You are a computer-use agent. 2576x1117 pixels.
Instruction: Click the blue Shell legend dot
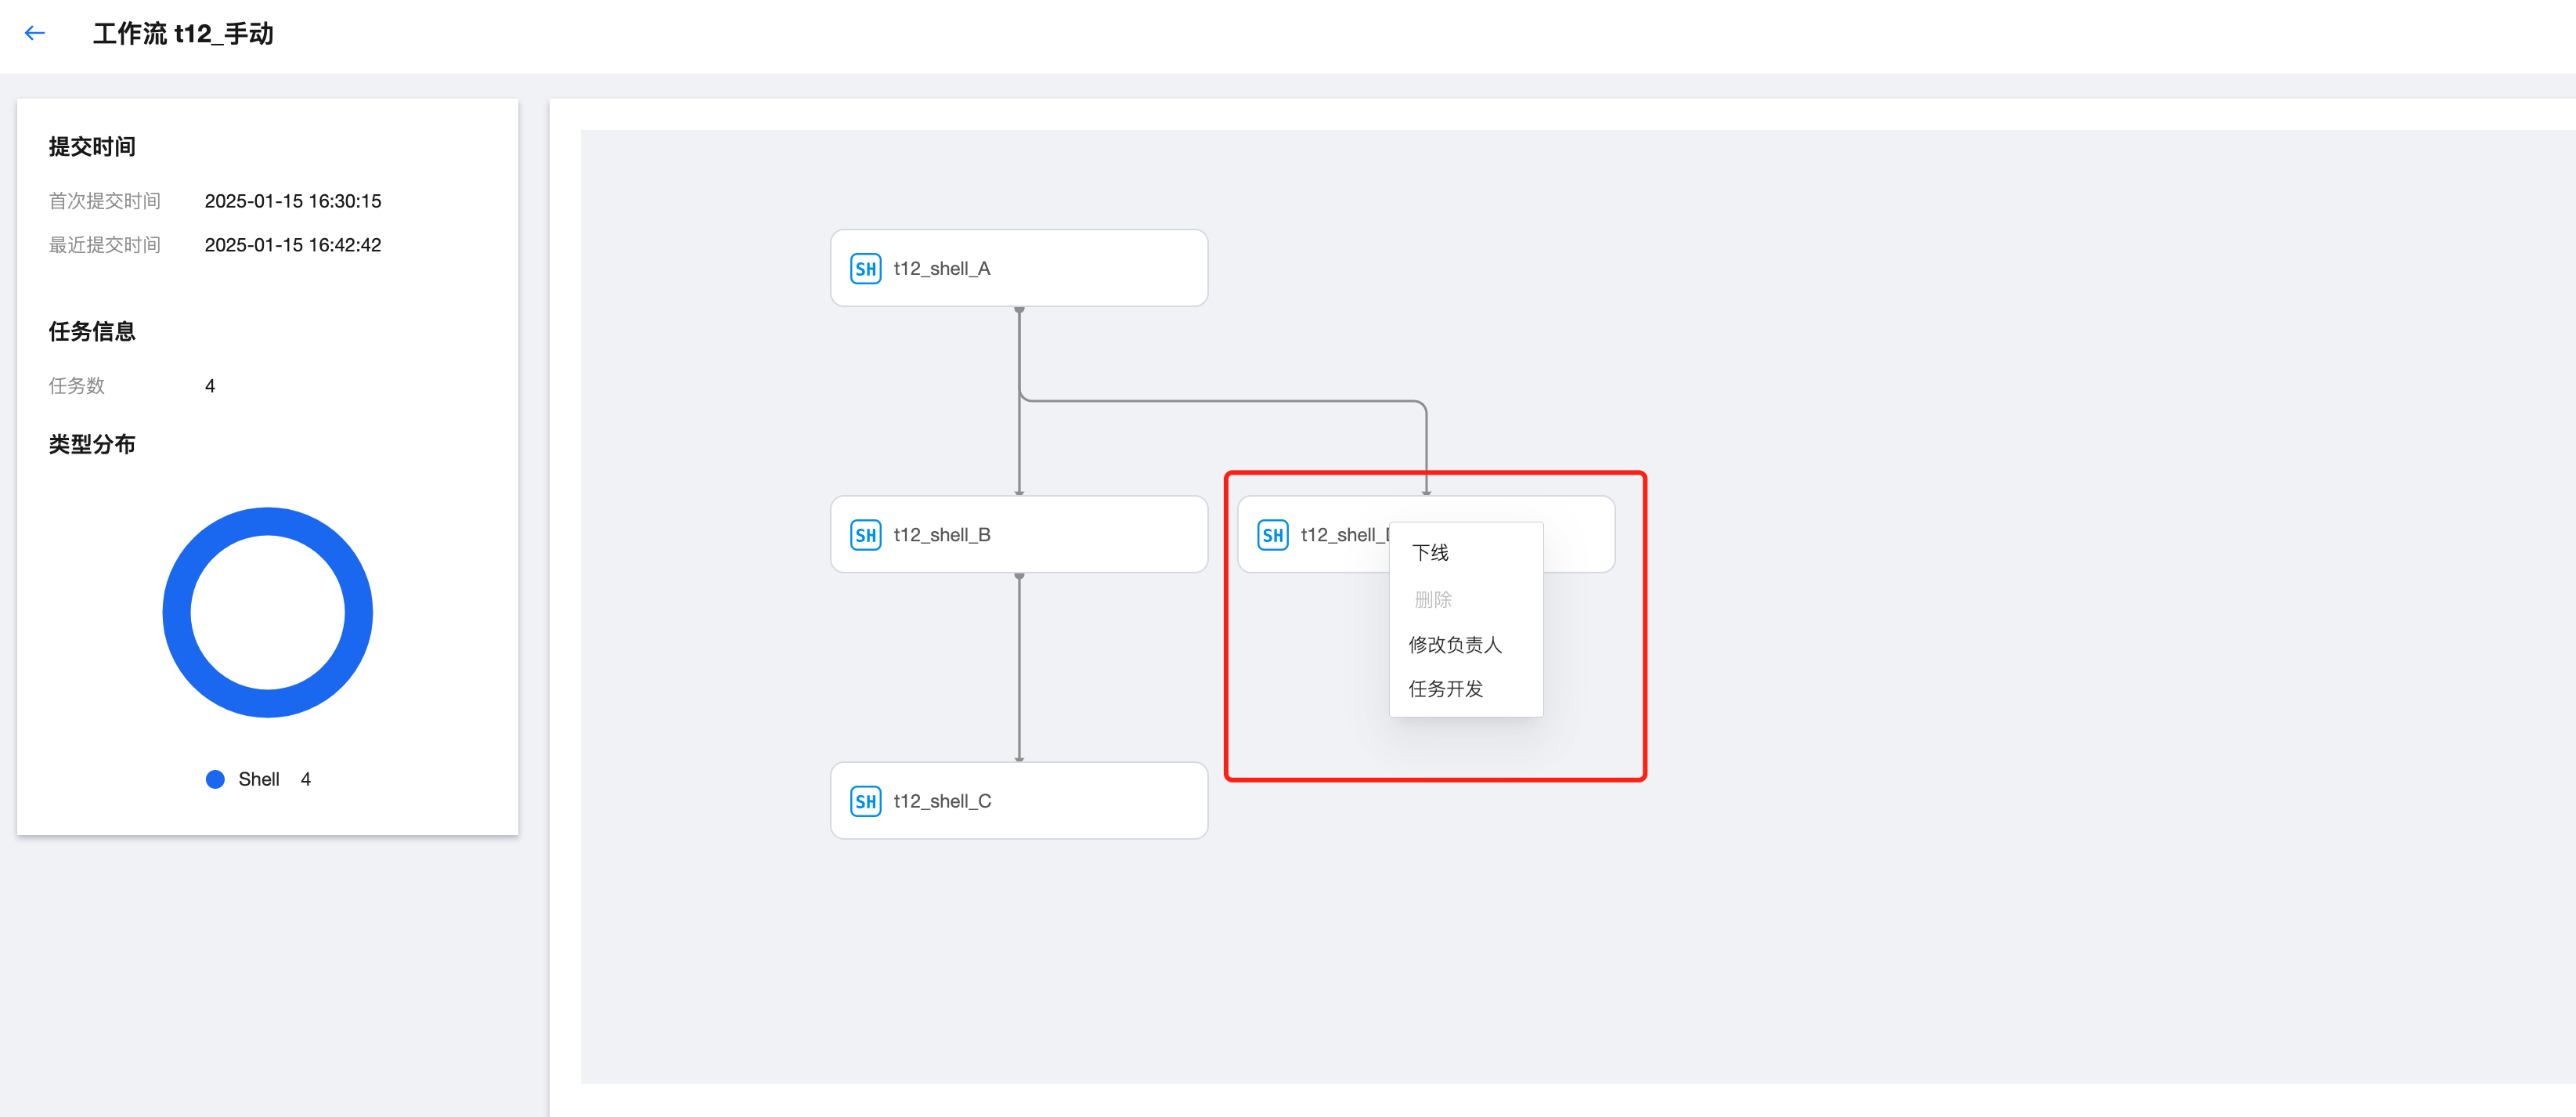[x=215, y=779]
